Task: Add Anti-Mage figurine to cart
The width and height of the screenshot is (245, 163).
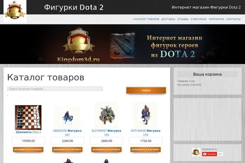Action: point(145,150)
